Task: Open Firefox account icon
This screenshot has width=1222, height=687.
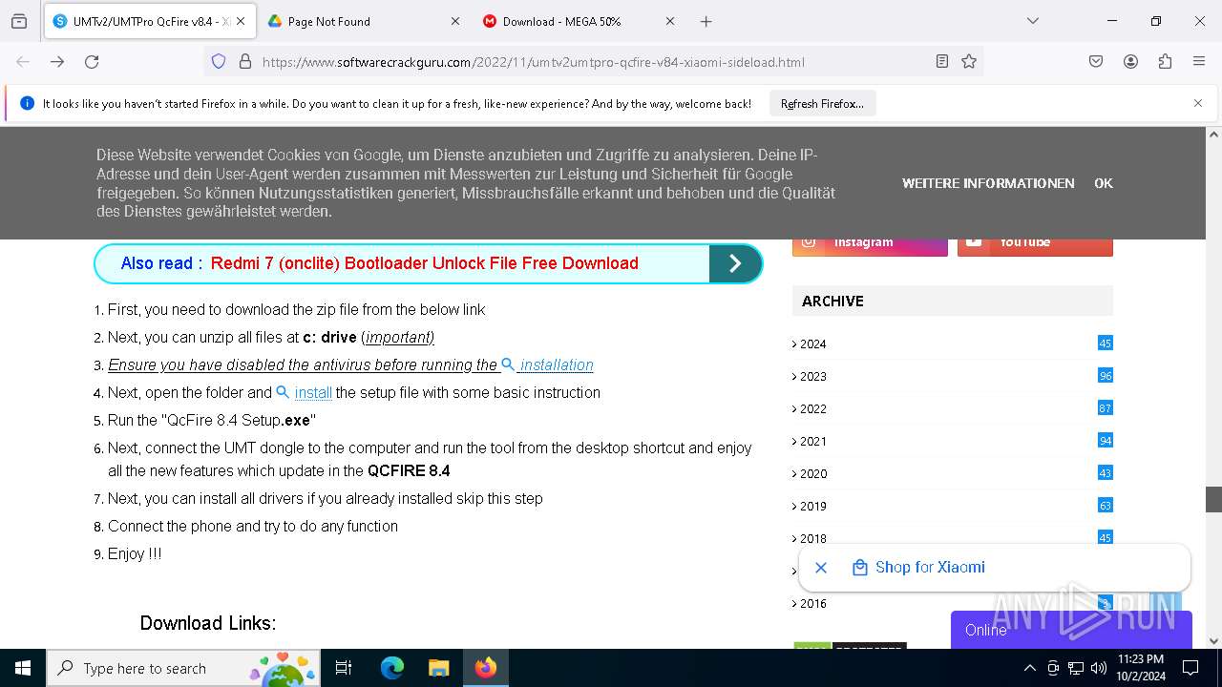Action: 1130,61
